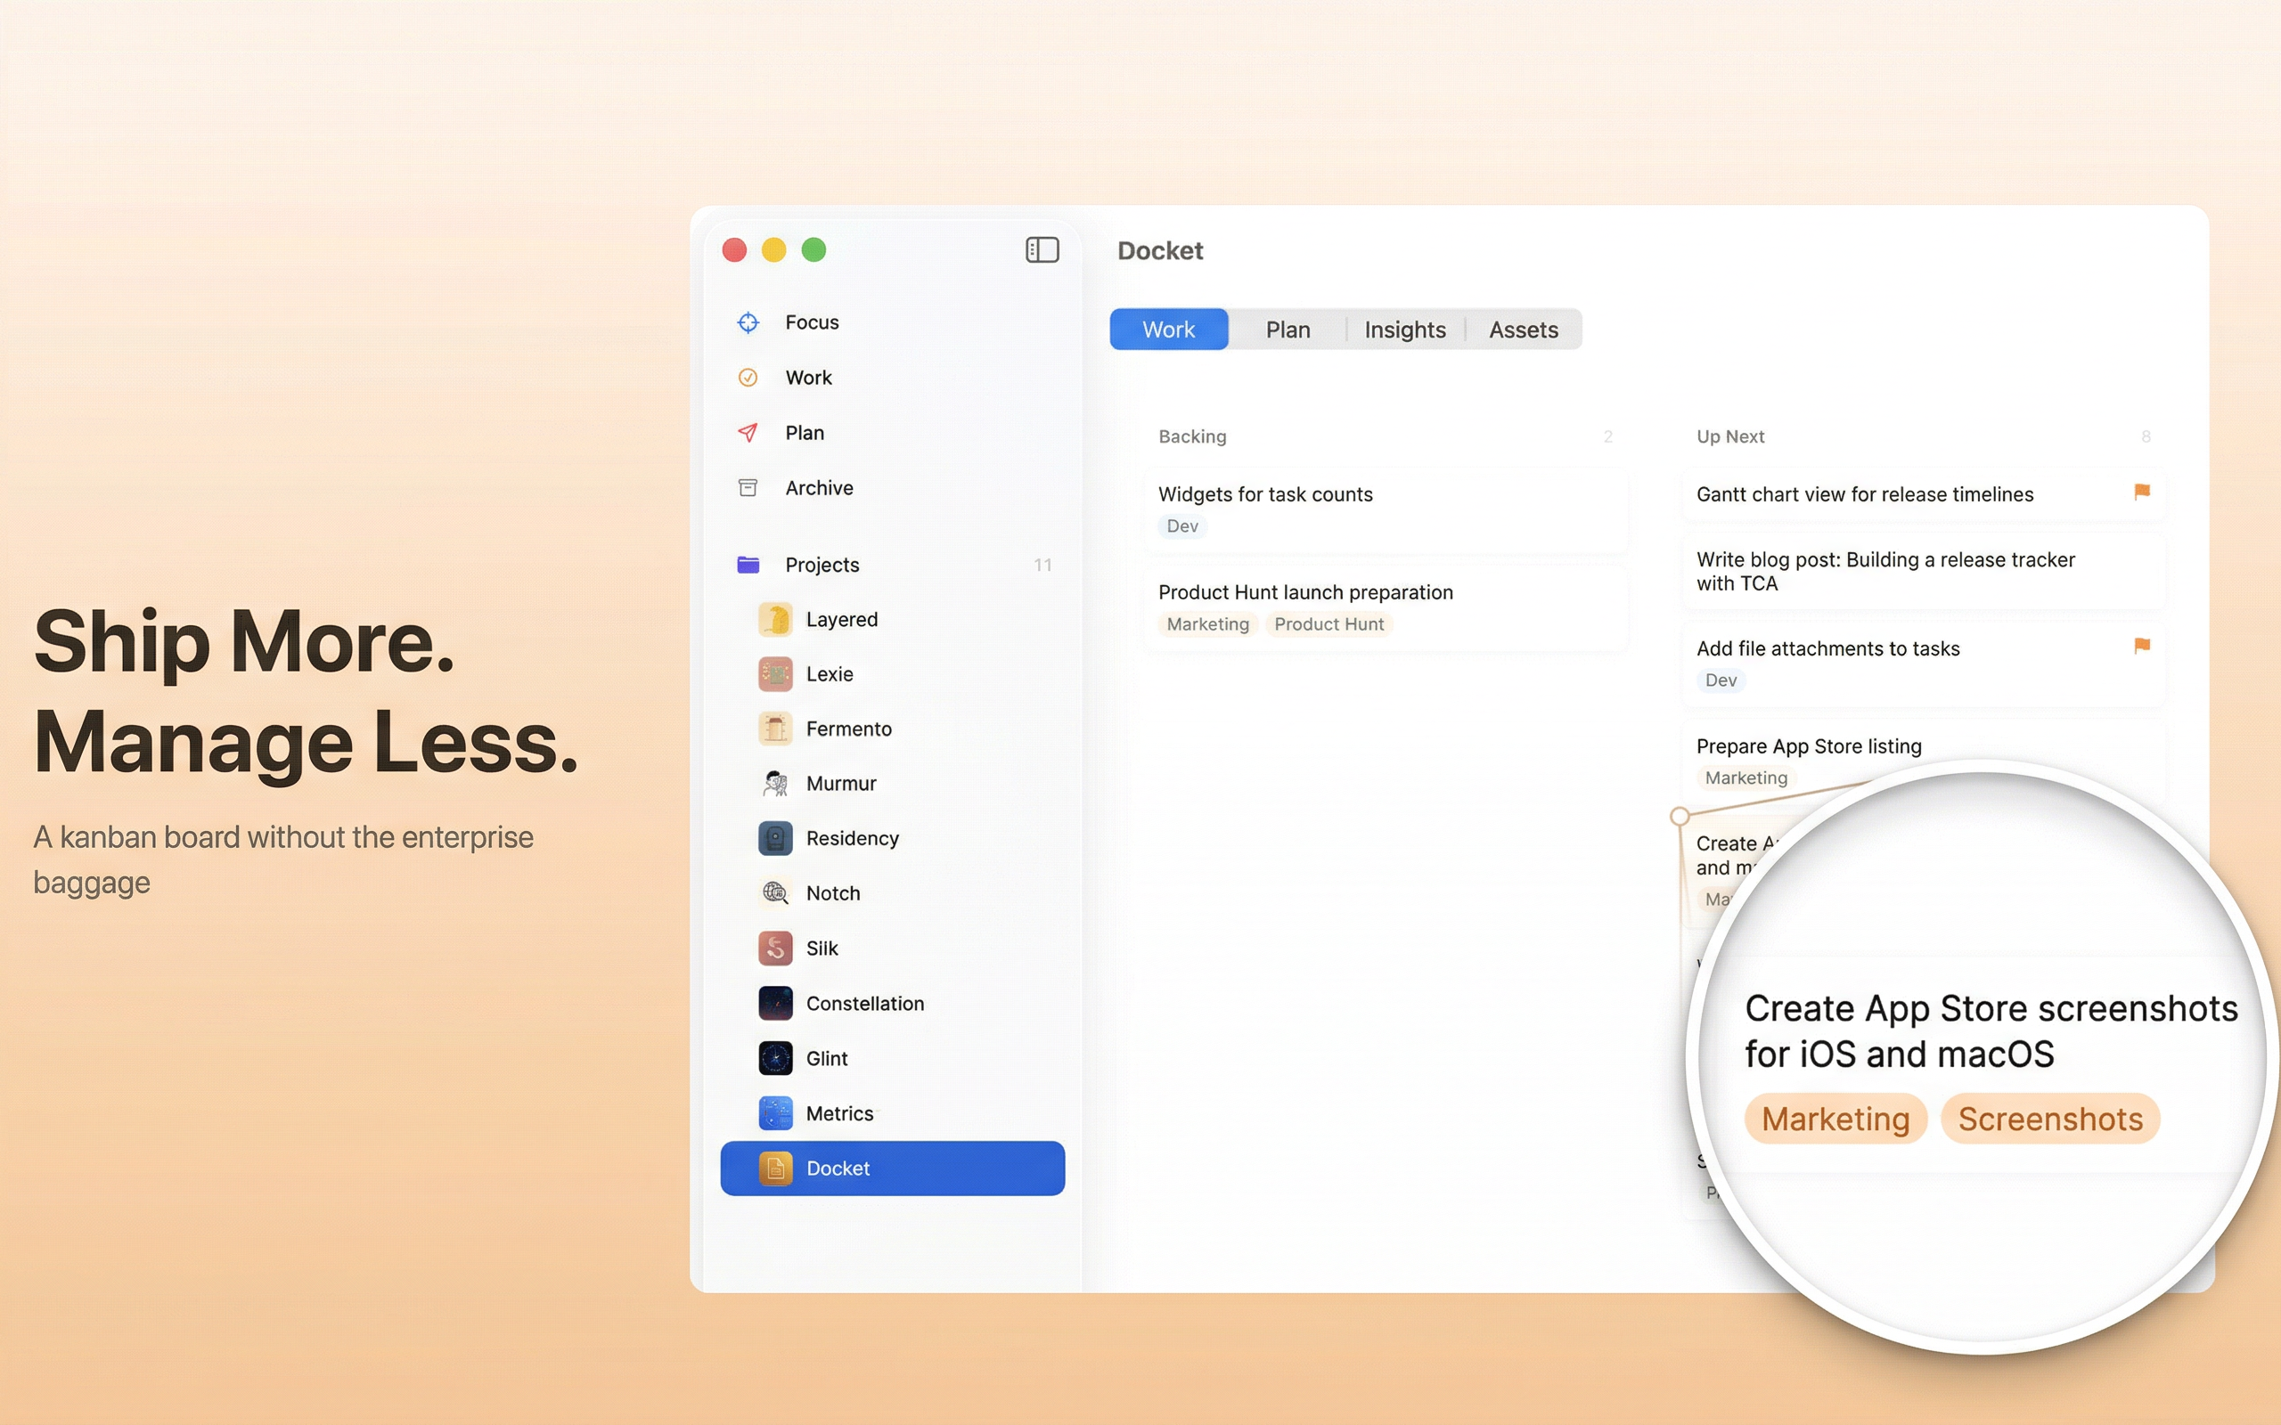Open the Constellation project icon
The image size is (2281, 1425).
[x=775, y=1003]
